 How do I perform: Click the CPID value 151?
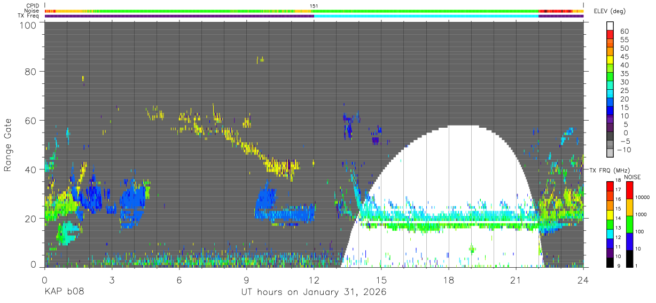click(314, 6)
